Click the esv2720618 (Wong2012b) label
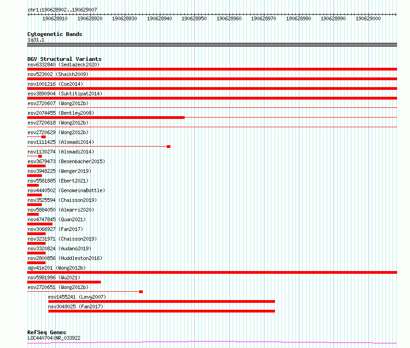The width and height of the screenshot is (410, 348). point(58,123)
